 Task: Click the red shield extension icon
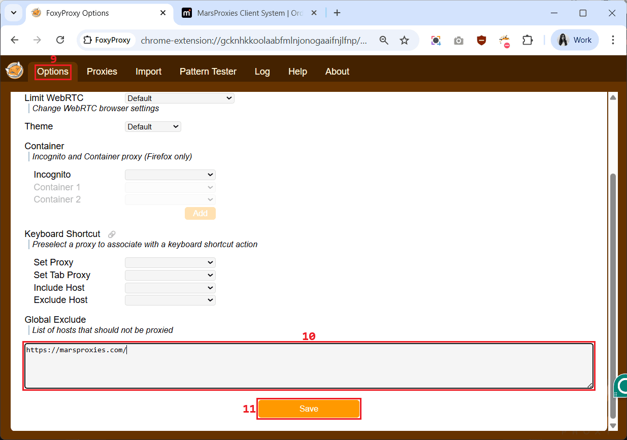point(481,41)
